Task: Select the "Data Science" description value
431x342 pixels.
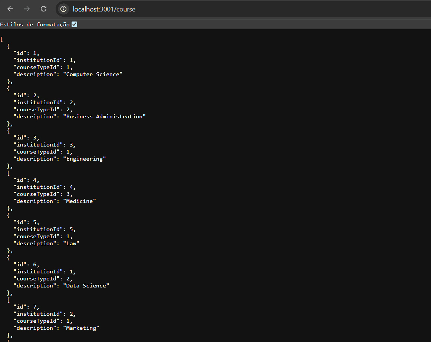Action: pos(86,286)
